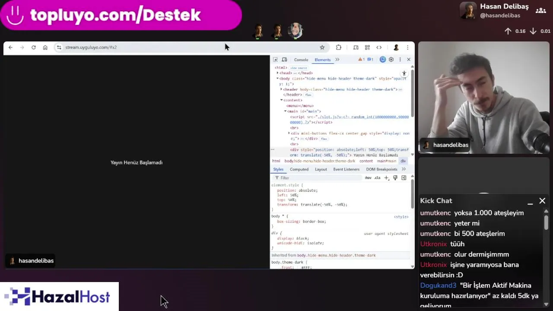Toggle element state with :hov

coord(368,178)
